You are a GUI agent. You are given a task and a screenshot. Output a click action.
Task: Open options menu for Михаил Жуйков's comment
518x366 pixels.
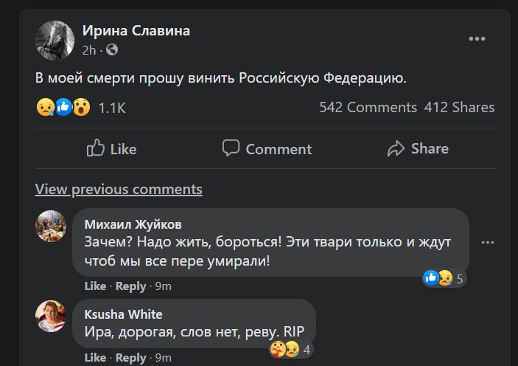tap(487, 242)
